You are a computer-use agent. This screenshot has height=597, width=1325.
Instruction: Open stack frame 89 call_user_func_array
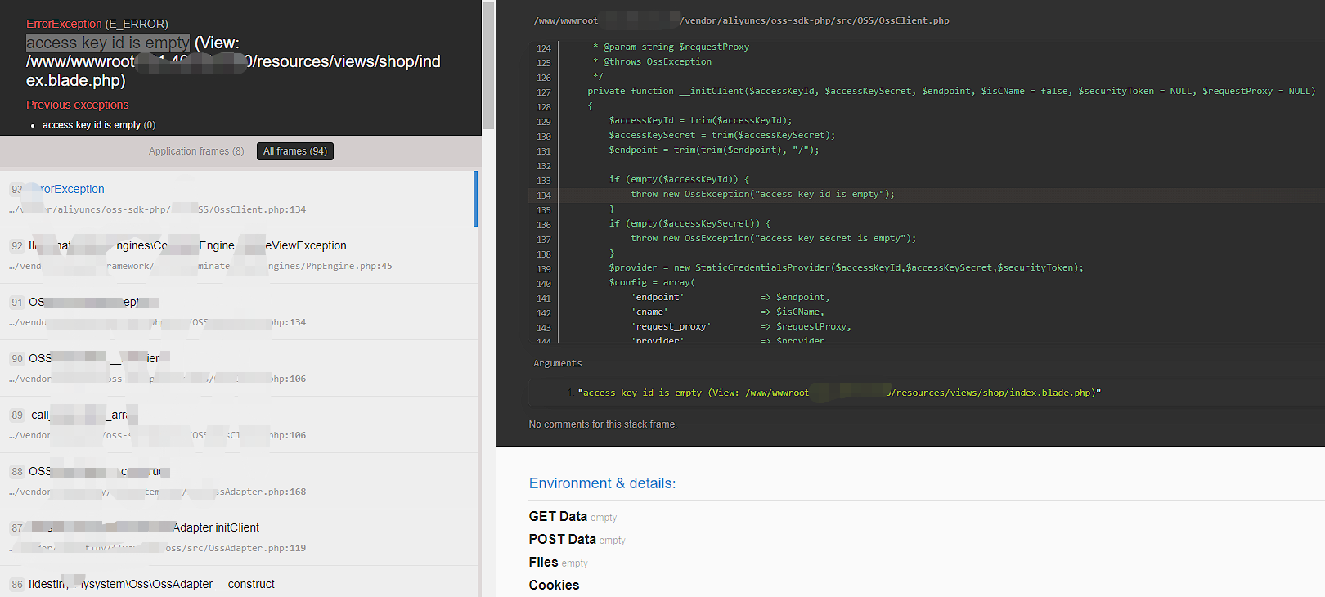pos(239,424)
